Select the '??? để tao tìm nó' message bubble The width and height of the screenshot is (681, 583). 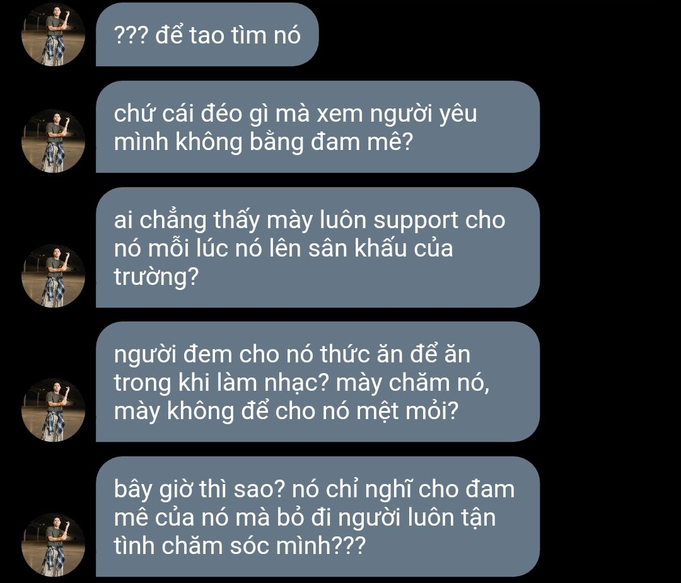tap(207, 35)
